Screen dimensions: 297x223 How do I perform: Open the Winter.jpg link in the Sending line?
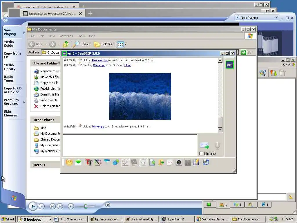click(99, 65)
